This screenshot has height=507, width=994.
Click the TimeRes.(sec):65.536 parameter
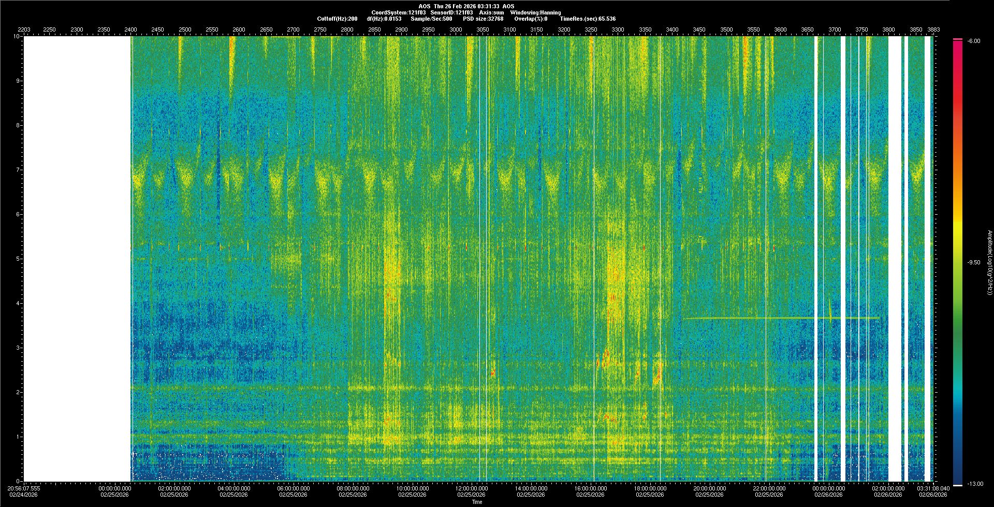[588, 19]
